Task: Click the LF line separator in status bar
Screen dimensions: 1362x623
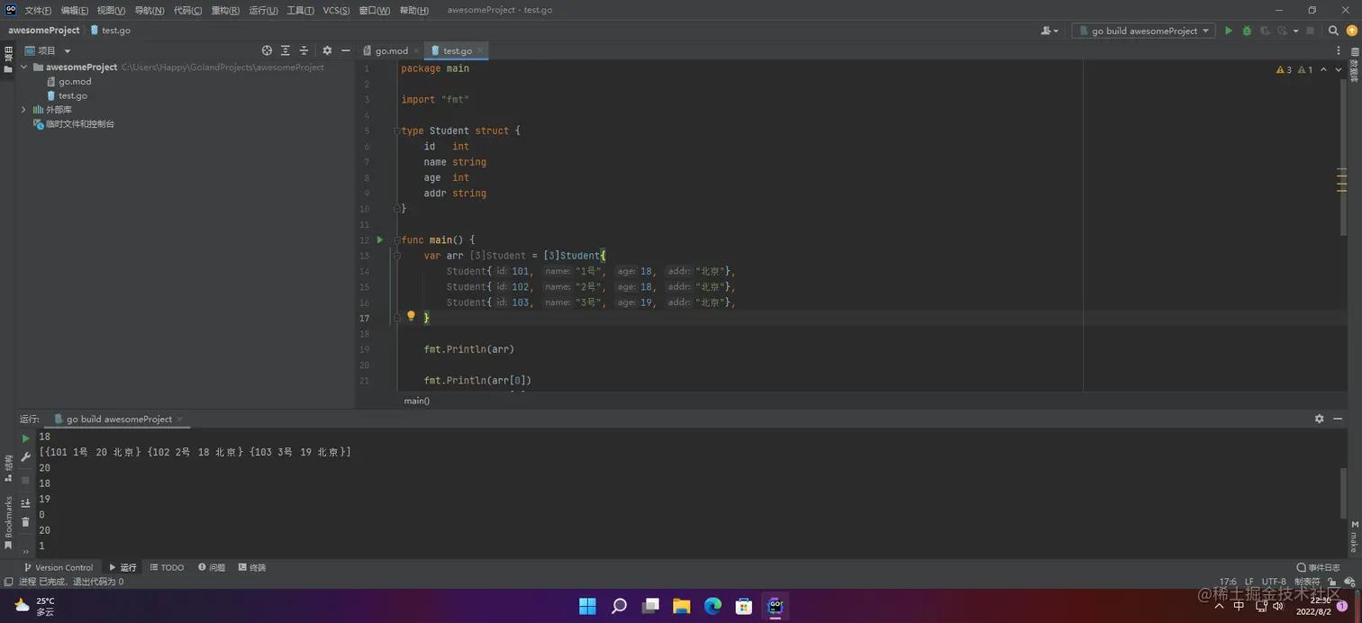Action: (1248, 582)
